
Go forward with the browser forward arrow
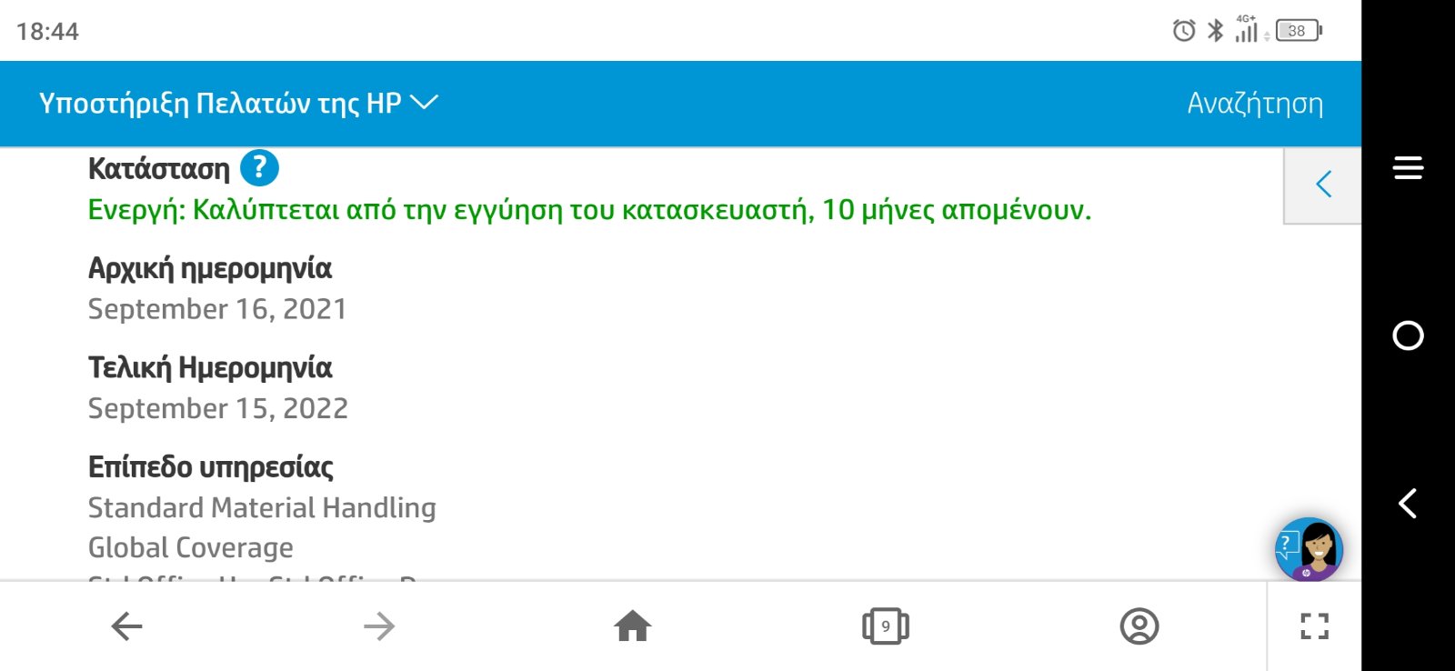[379, 626]
